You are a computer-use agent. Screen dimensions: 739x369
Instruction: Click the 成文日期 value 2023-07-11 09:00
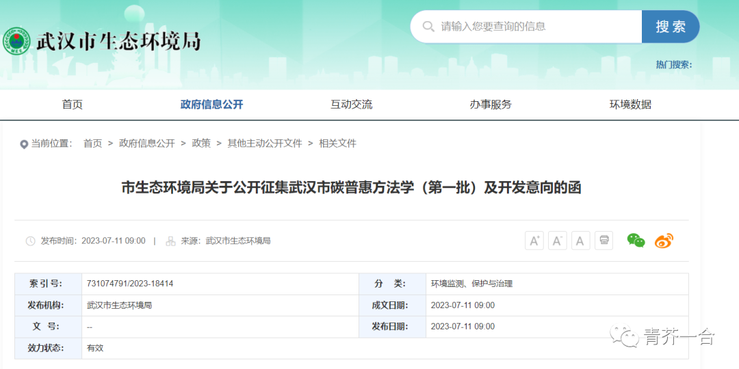pos(463,305)
